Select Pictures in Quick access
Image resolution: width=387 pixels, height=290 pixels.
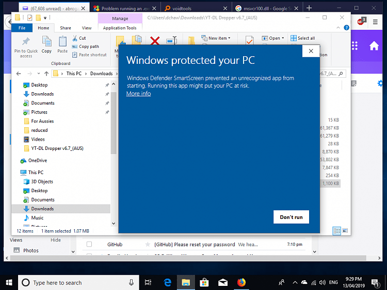(x=39, y=112)
